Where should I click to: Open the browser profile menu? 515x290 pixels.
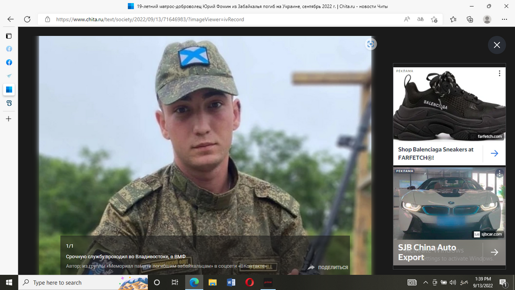tap(487, 20)
